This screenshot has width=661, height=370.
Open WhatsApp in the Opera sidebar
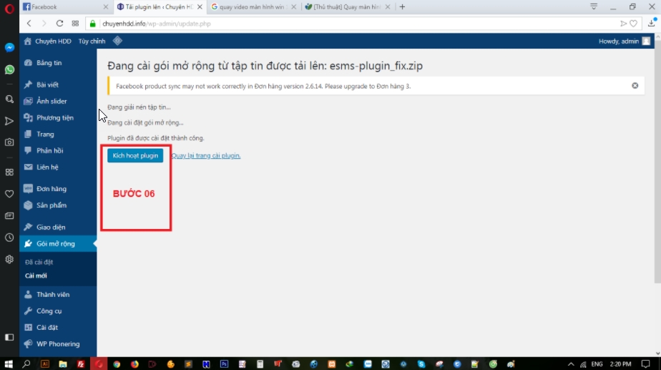pos(9,70)
